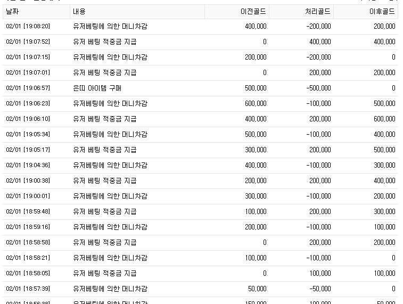Click the 내용 column header
Screen dimensions: 403x304
click(x=137, y=12)
